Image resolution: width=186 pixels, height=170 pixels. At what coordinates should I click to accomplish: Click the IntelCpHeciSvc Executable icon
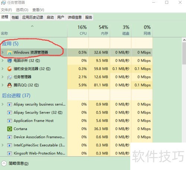click(x=10, y=145)
